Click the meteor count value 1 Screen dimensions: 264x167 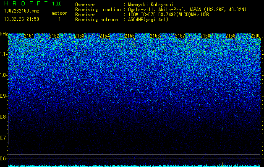click(60, 19)
